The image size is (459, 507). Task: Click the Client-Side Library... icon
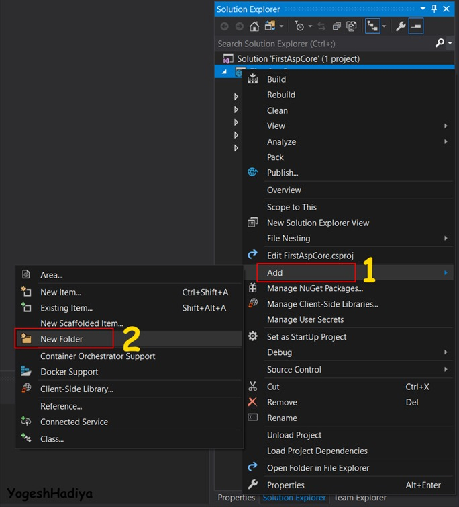(26, 388)
